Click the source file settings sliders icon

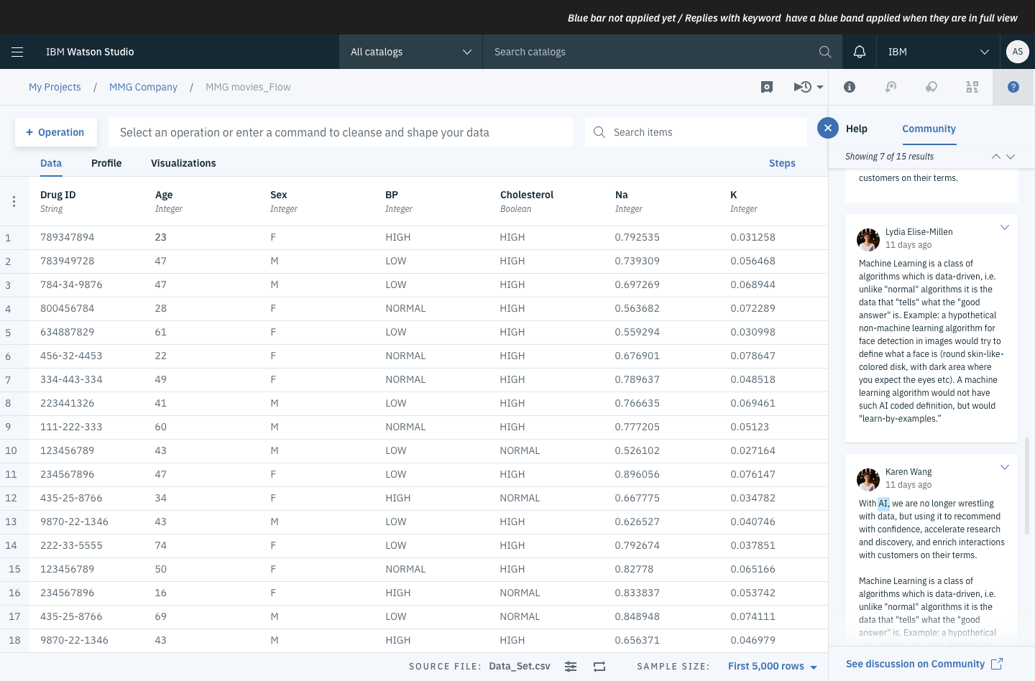[x=571, y=667]
